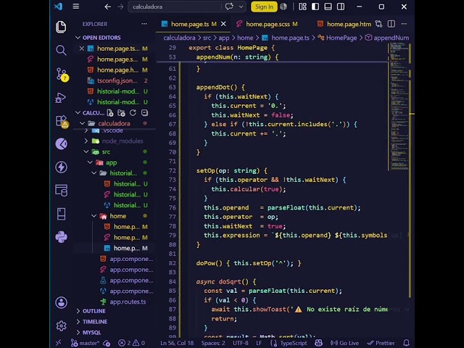Image resolution: width=464 pixels, height=348 pixels.
Task: Open dropdown arrow next to Copilot icon
Action: (241, 7)
